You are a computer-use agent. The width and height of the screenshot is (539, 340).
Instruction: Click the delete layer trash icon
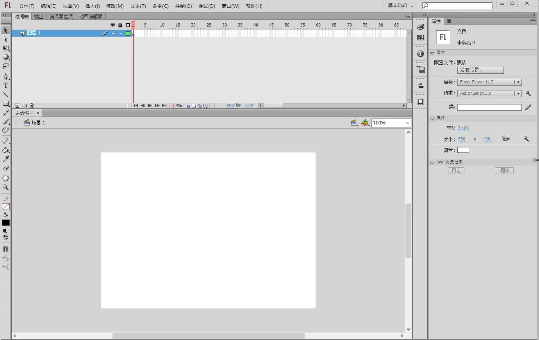coord(32,105)
